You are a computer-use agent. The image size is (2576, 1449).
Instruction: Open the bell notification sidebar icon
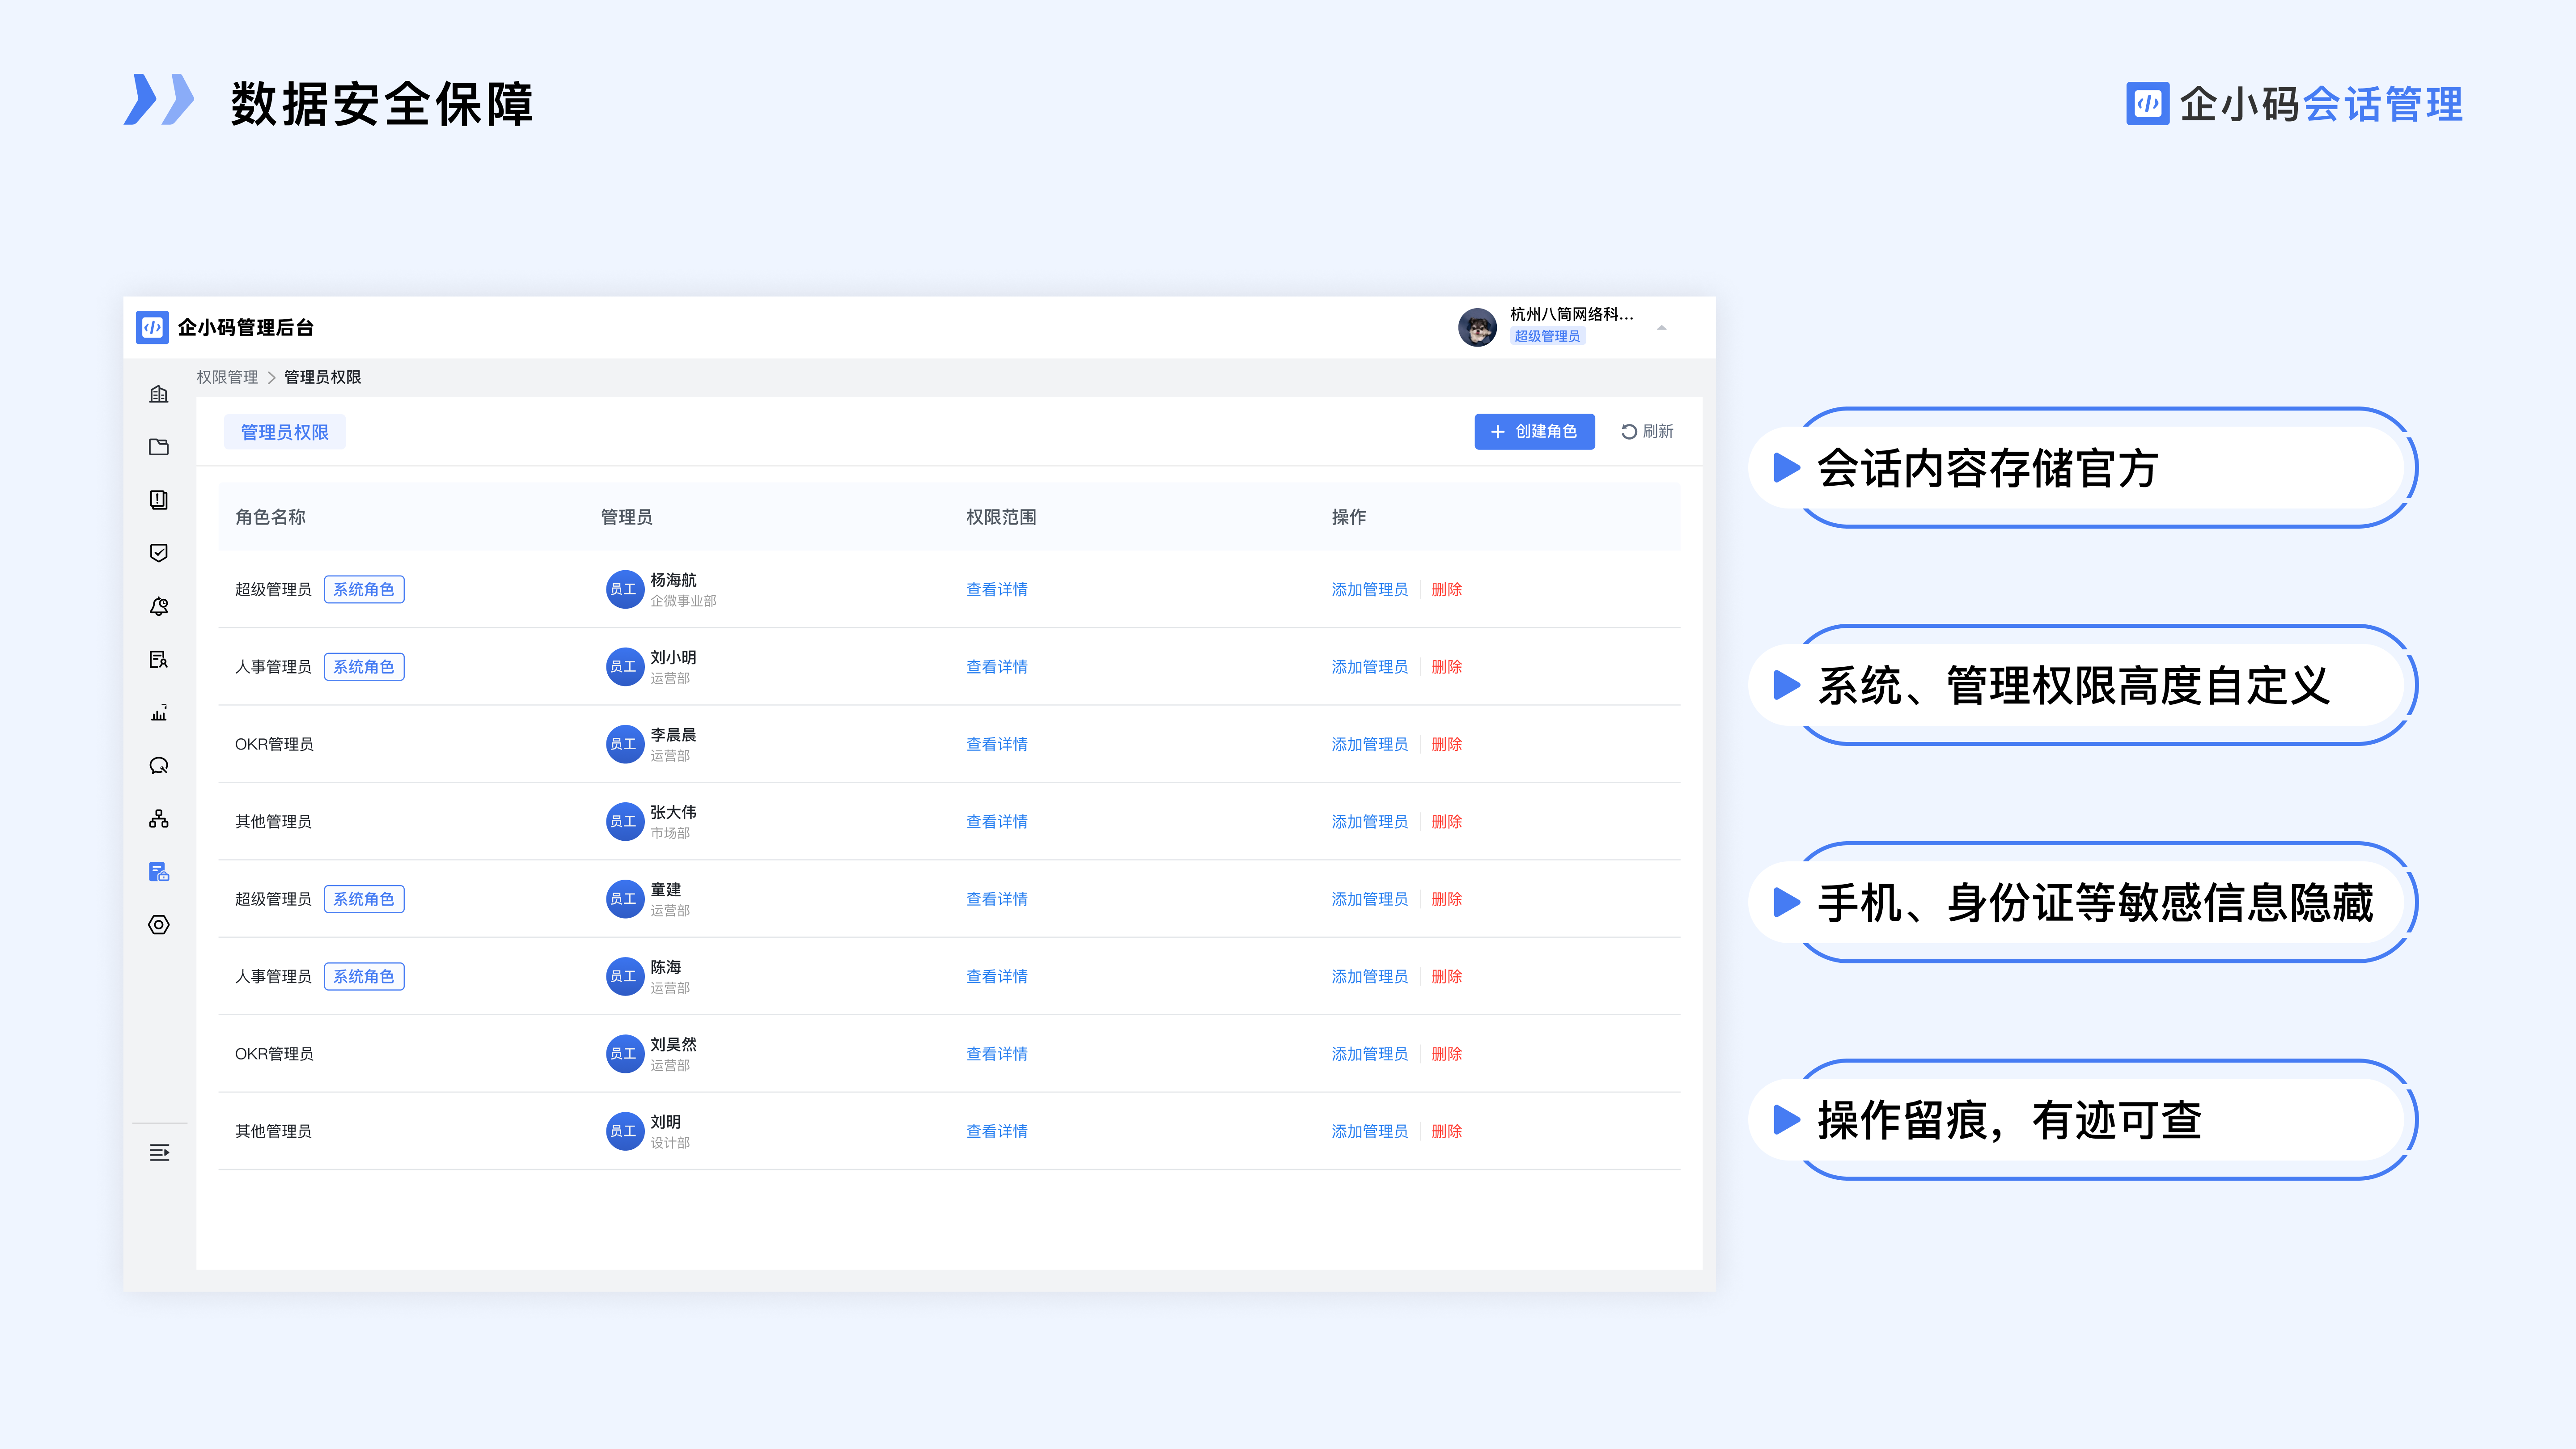[159, 606]
